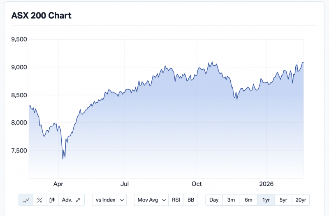Switch to the Day timeframe

pos(214,200)
